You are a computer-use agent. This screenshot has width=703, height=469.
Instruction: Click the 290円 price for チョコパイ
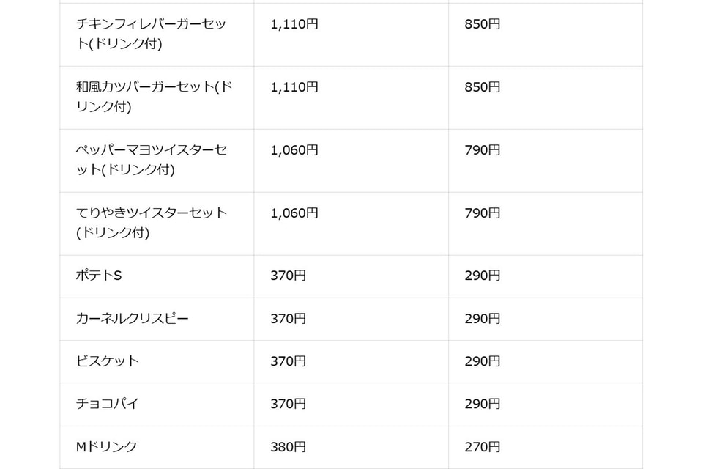tap(483, 404)
